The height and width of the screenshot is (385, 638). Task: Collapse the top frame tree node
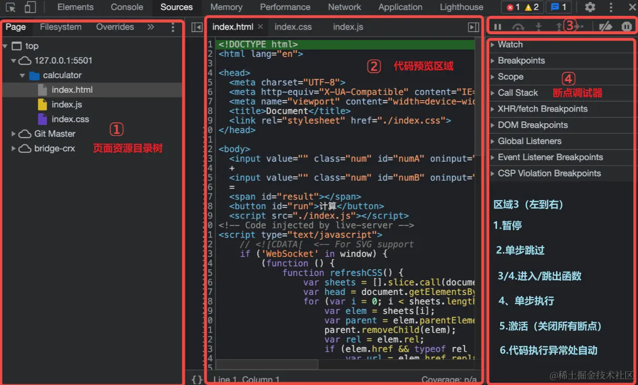pos(5,46)
